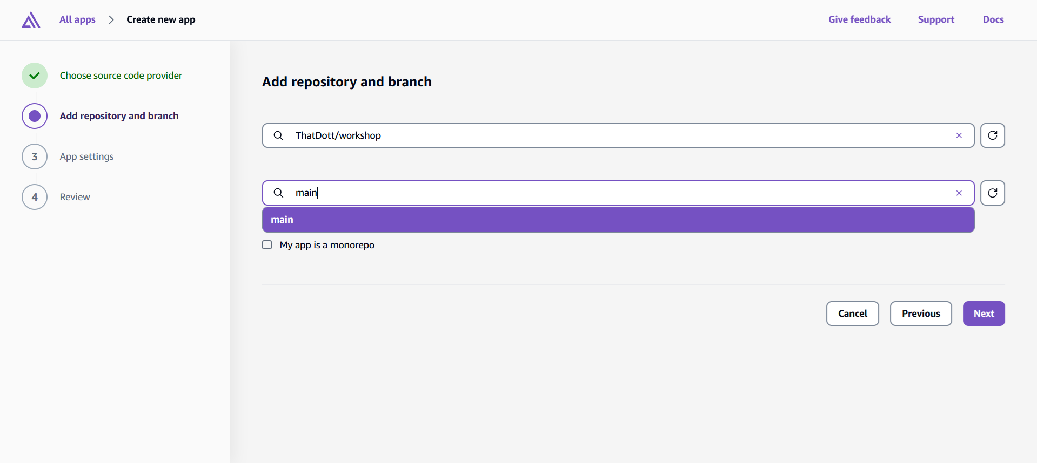Click My app is a monorepo label
The height and width of the screenshot is (463, 1037).
coord(327,245)
